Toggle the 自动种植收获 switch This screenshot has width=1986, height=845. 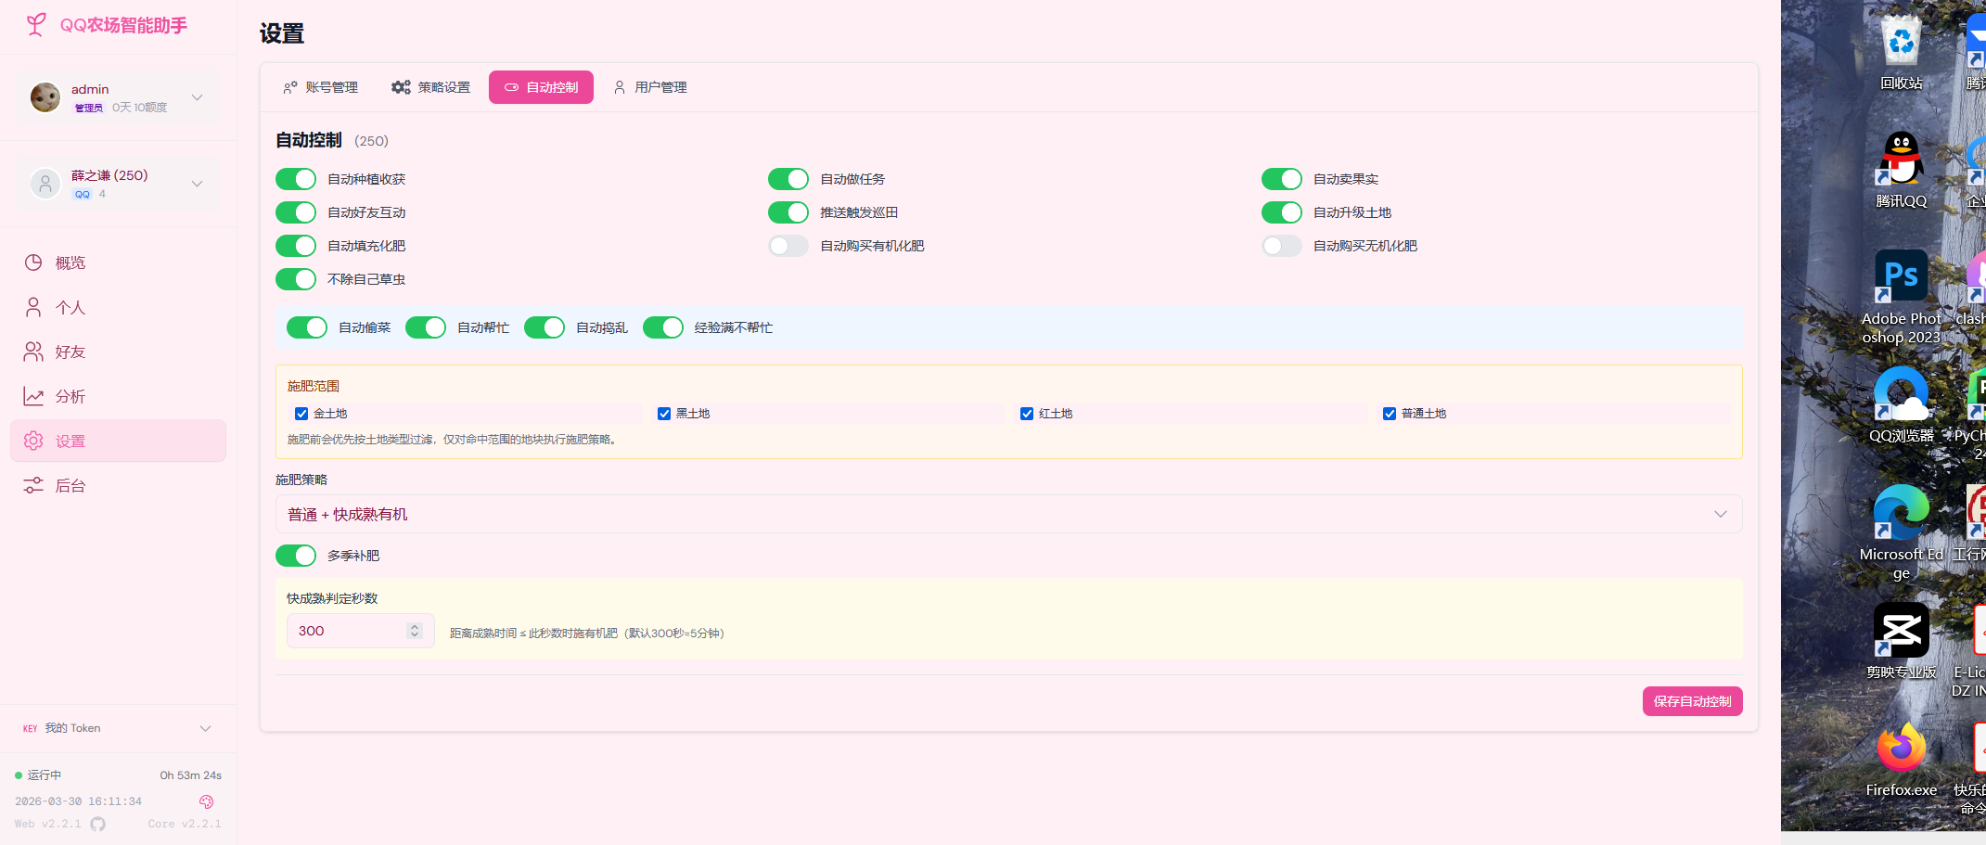tap(296, 179)
